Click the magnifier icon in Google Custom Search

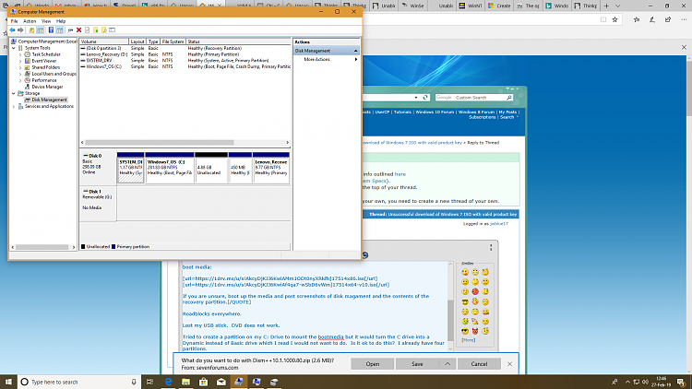coord(509,98)
